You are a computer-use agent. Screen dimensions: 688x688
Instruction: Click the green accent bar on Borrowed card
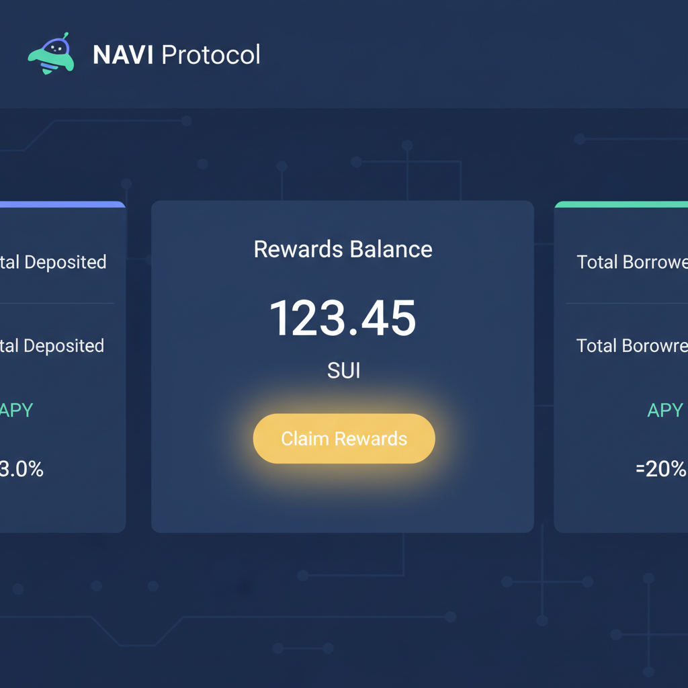(x=621, y=204)
